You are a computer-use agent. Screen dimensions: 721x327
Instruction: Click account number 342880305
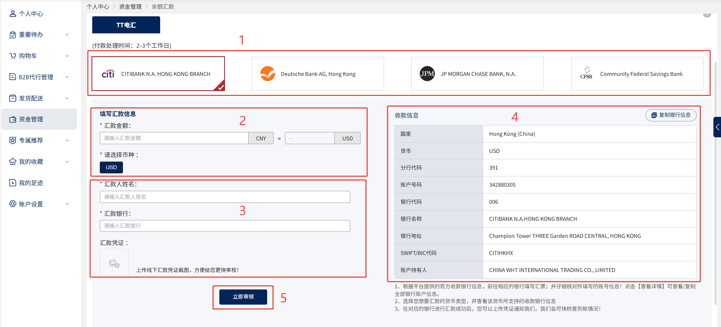502,185
